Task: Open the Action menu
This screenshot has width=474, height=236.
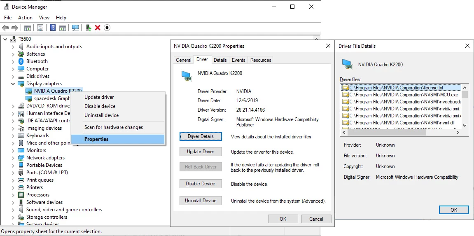Action: (25, 18)
